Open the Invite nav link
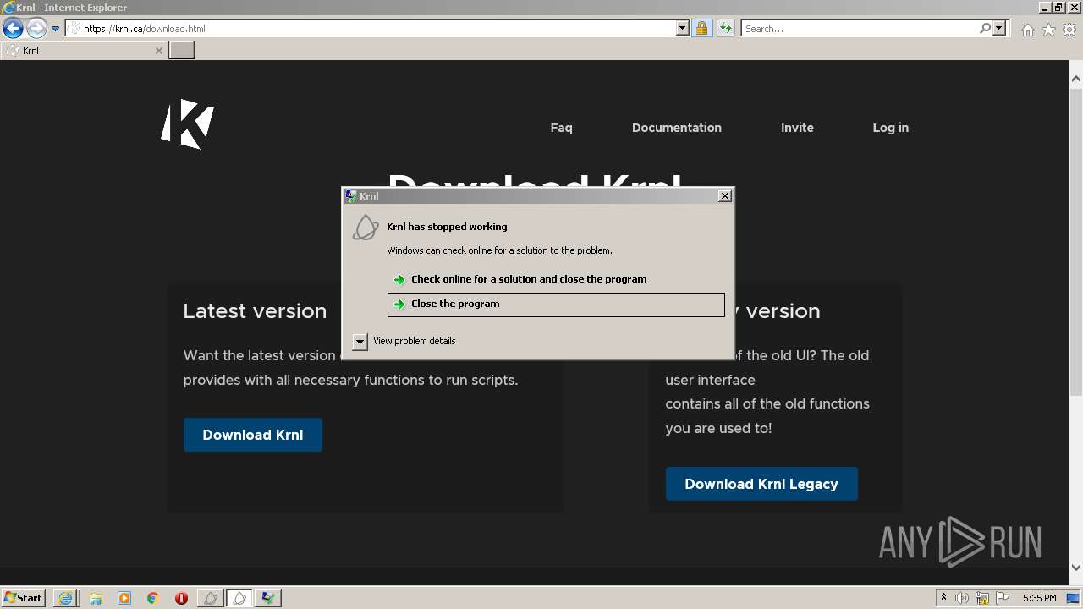This screenshot has height=609, width=1083. (797, 128)
